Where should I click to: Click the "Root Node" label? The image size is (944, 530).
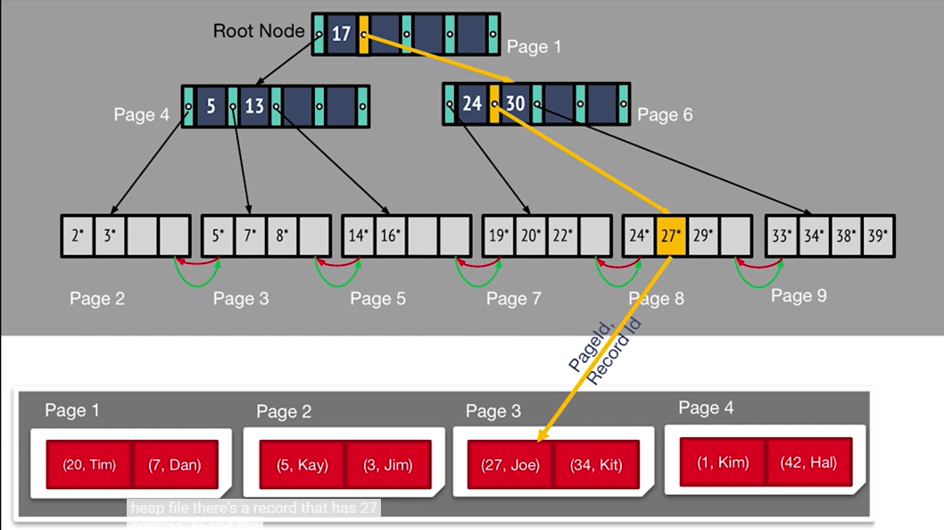(258, 31)
